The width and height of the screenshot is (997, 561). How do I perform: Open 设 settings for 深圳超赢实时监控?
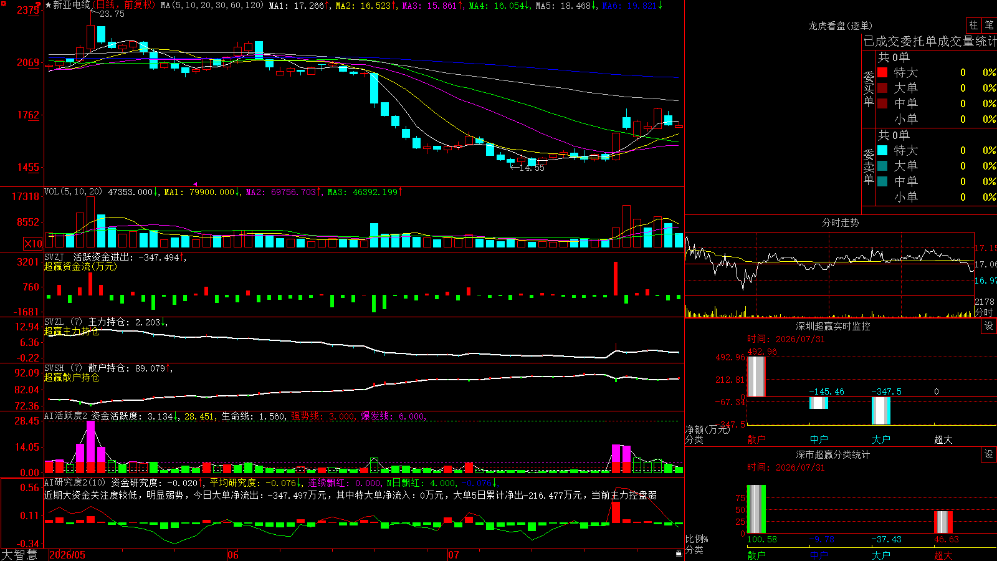tap(989, 326)
